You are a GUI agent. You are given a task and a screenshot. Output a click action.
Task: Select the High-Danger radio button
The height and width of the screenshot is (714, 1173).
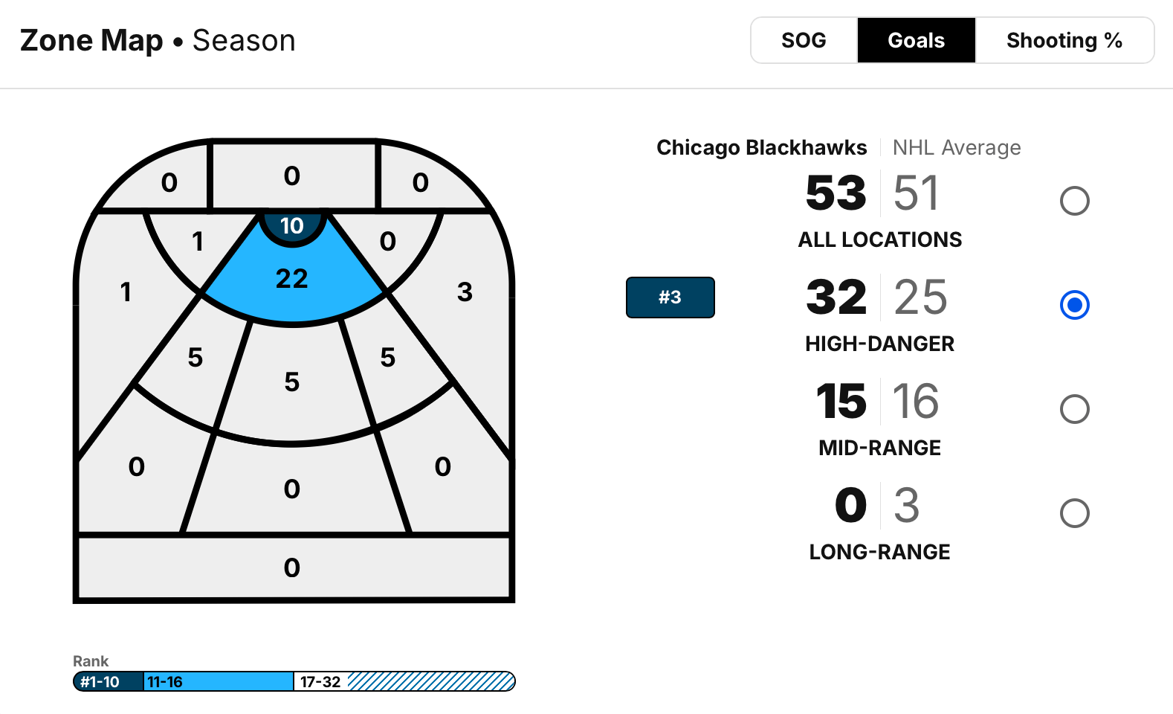tap(1074, 305)
